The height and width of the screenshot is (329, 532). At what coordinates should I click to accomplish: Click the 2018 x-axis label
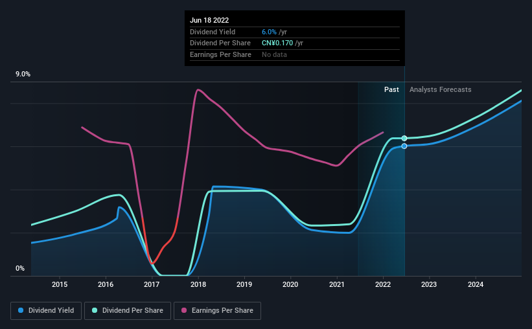198,284
